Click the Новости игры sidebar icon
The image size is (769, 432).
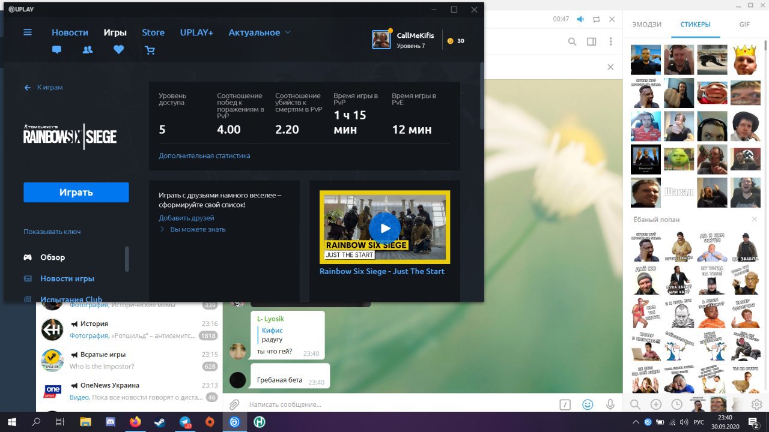click(x=28, y=278)
